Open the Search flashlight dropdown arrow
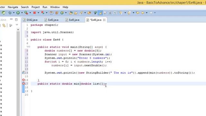 pyautogui.click(x=85, y=13)
